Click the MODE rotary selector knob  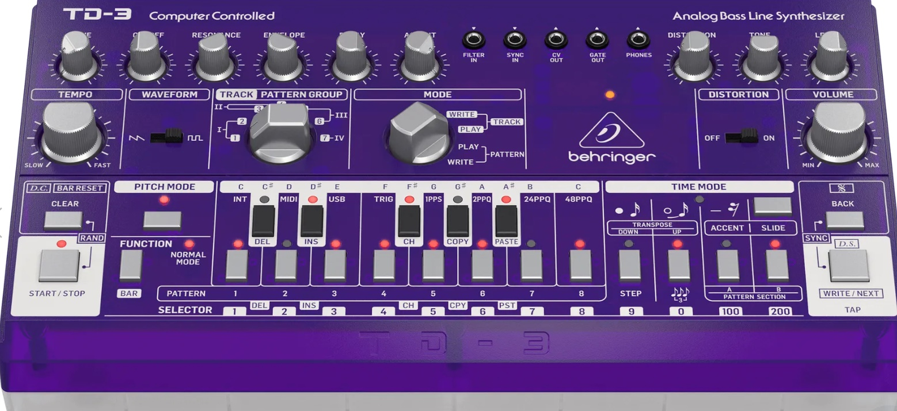(x=417, y=132)
